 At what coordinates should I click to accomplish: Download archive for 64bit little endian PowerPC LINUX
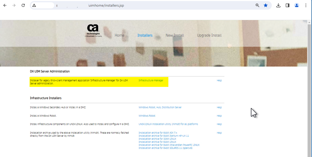169,145
